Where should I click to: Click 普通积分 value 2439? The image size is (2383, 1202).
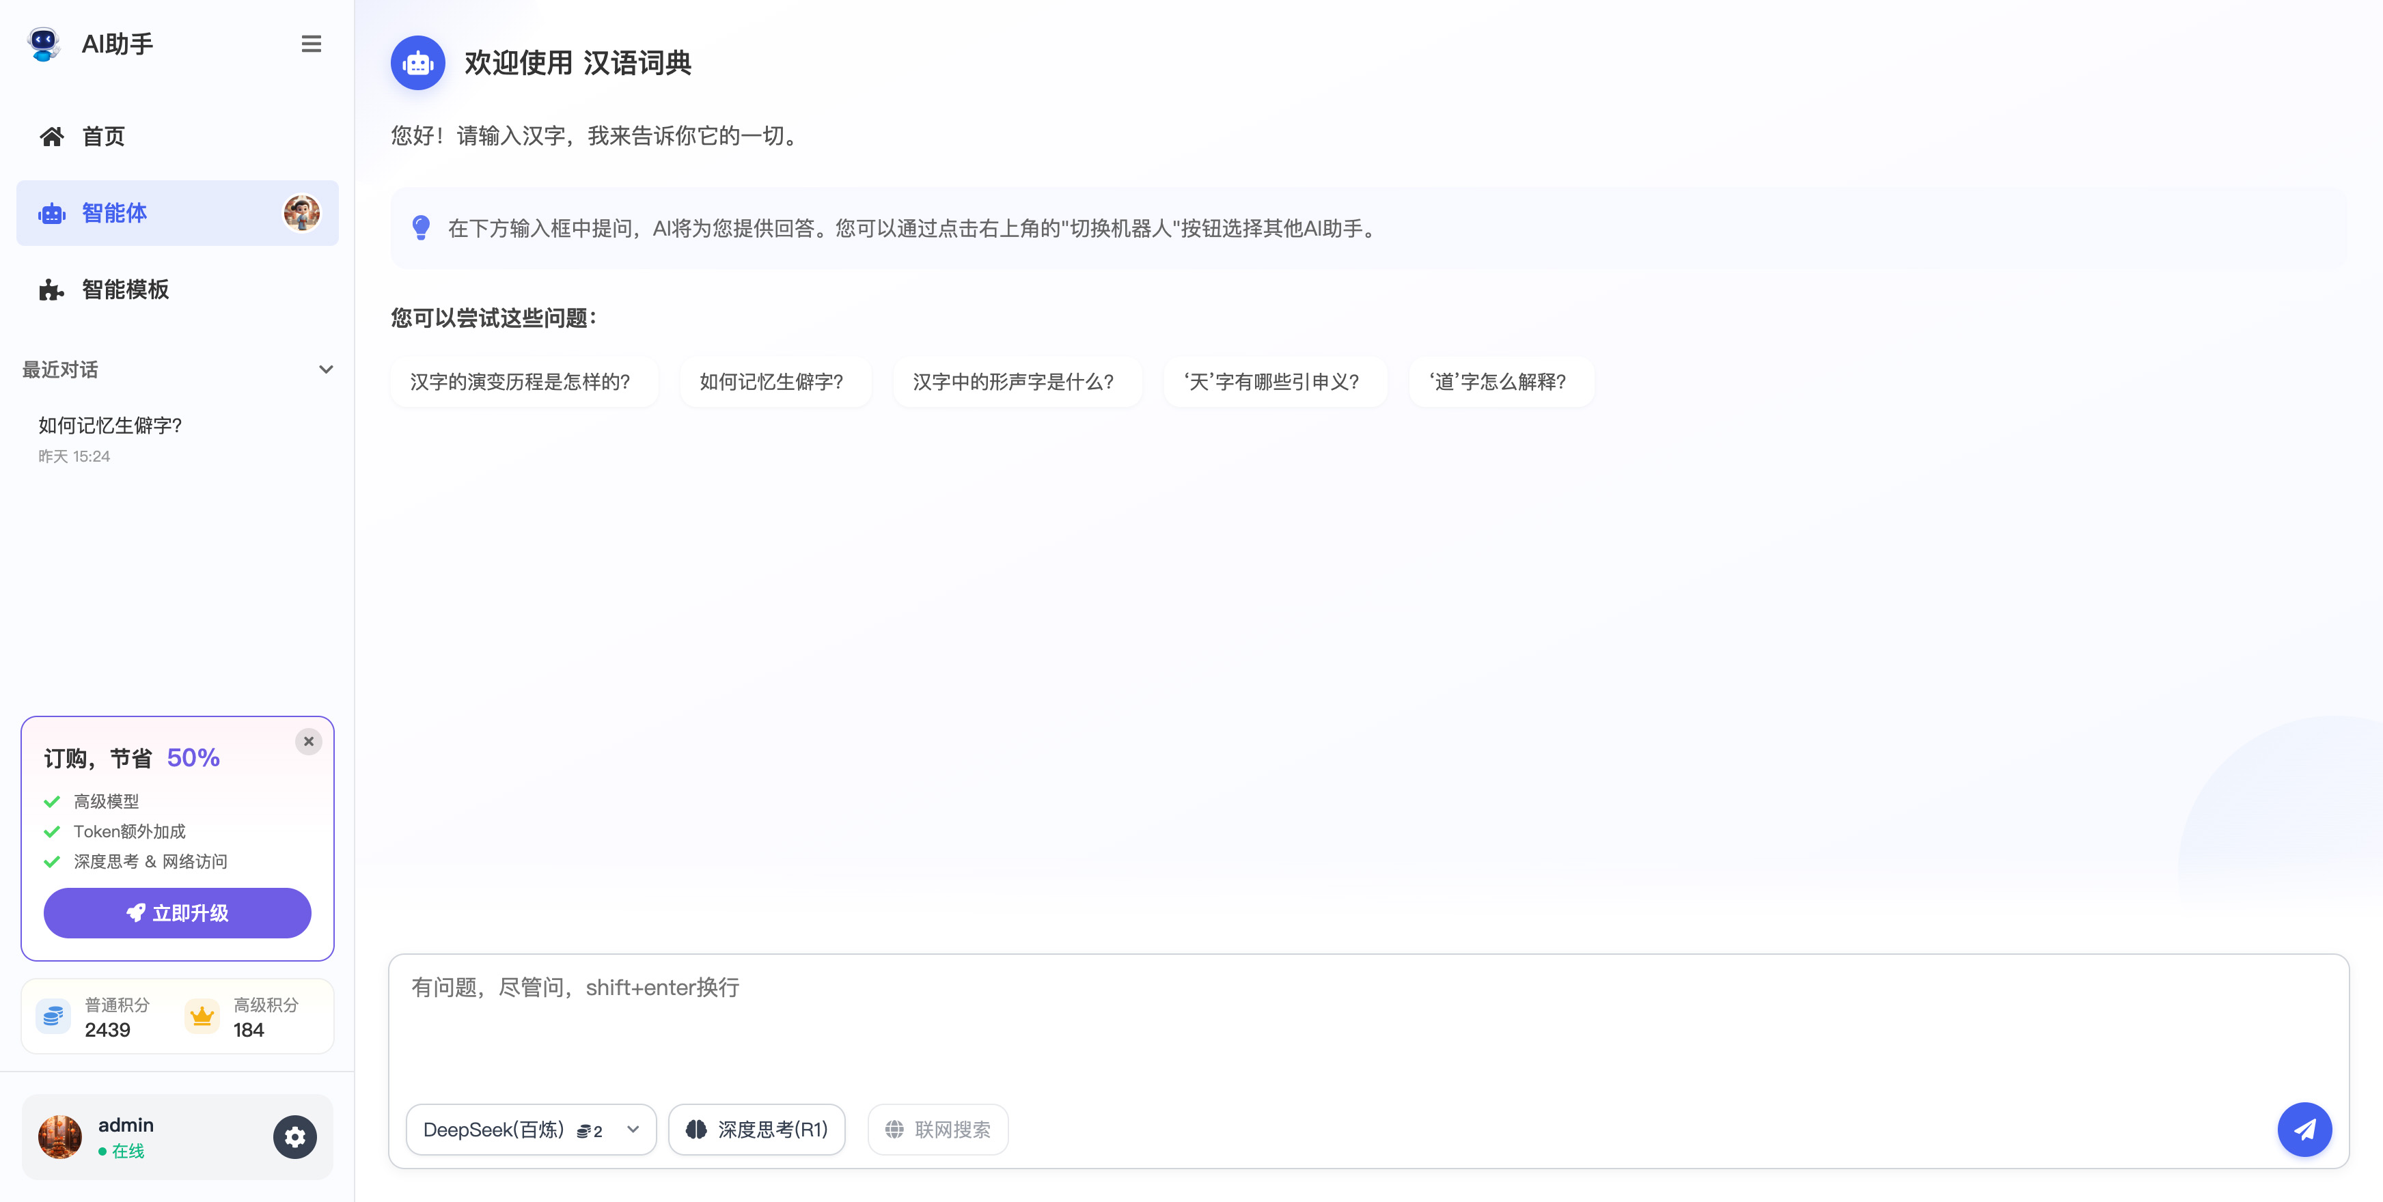click(107, 1029)
